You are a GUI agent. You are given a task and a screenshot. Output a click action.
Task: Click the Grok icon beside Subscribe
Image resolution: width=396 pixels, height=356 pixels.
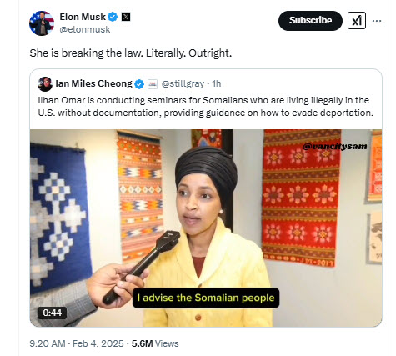click(x=357, y=21)
